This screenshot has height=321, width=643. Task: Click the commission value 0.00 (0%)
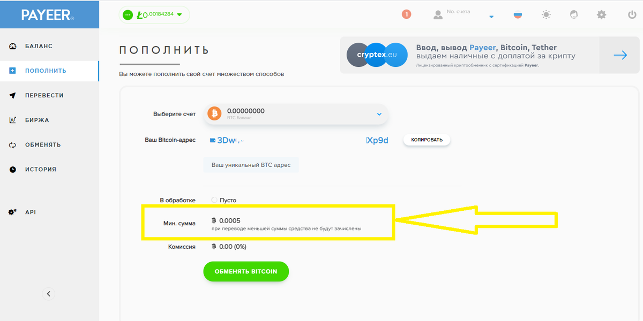click(233, 247)
